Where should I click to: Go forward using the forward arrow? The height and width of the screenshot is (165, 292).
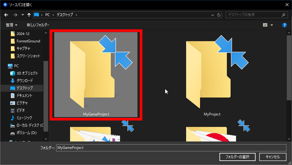click(x=15, y=15)
